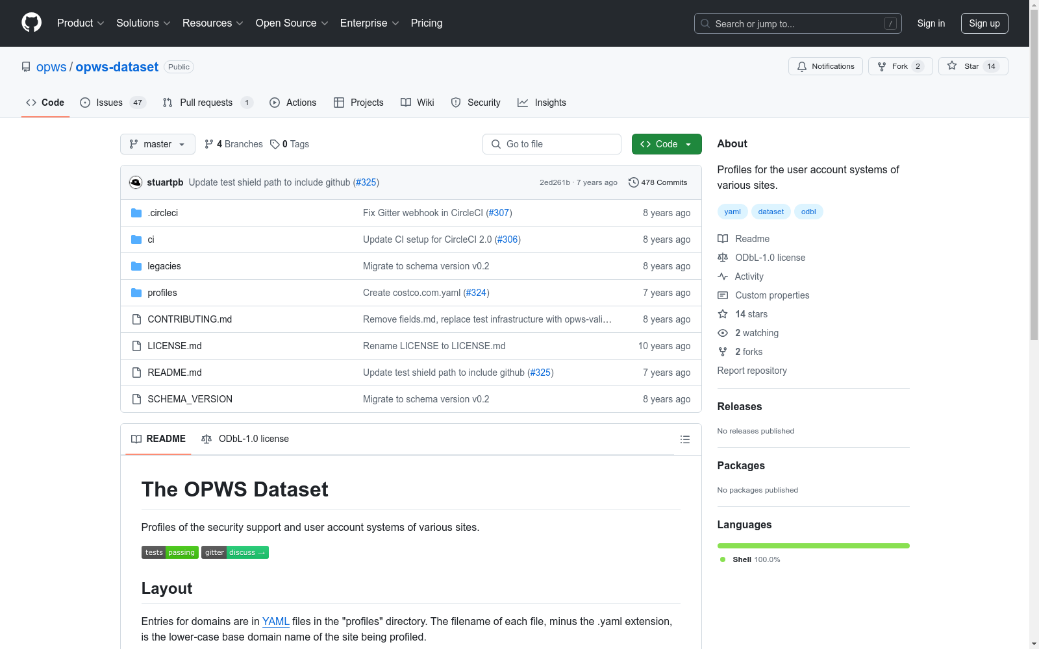Open the odbl topic tag
This screenshot has width=1039, height=649.
808,212
